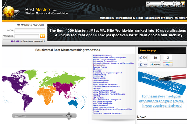The image size is (189, 124).
Task: Open Agribusiness / Food Industry Management link
Action: click(109, 57)
